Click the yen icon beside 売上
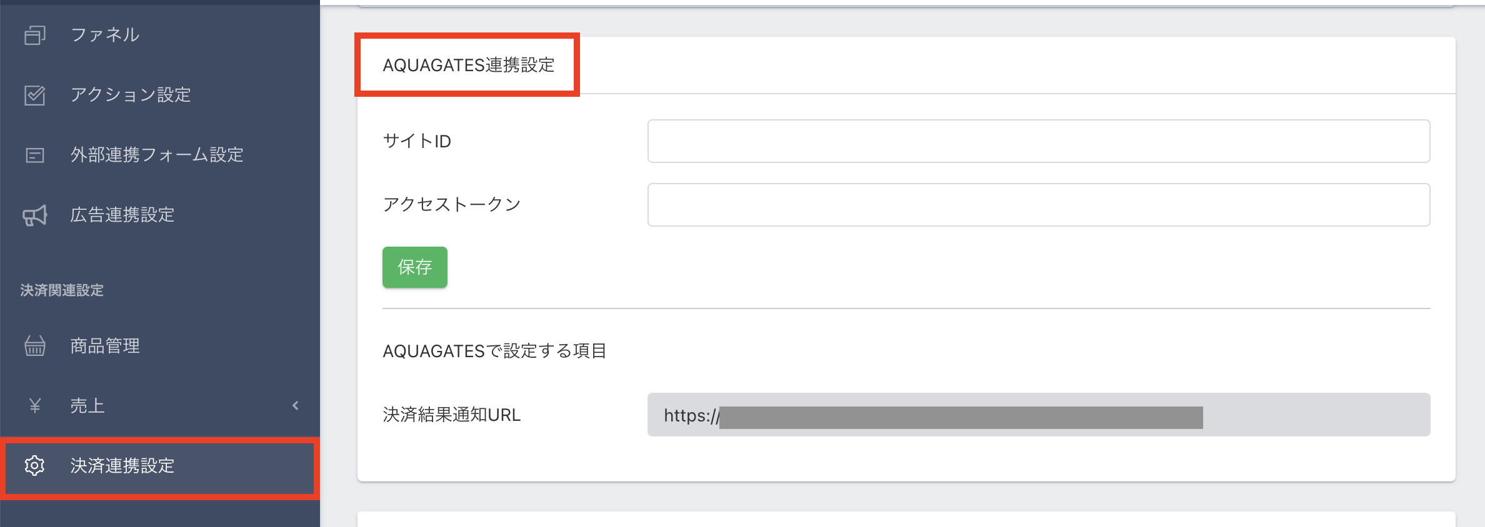The width and height of the screenshot is (1485, 527). (35, 406)
